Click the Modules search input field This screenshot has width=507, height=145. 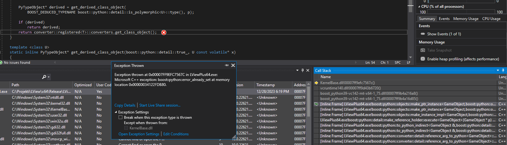pyautogui.click(x=20, y=77)
